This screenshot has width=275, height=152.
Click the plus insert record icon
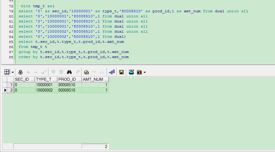[x=28, y=72]
